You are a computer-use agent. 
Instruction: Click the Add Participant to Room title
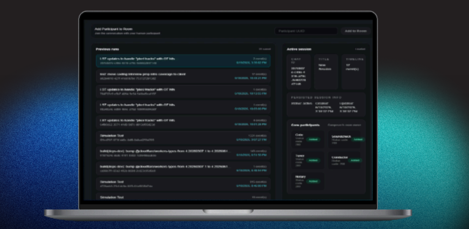pyautogui.click(x=113, y=29)
